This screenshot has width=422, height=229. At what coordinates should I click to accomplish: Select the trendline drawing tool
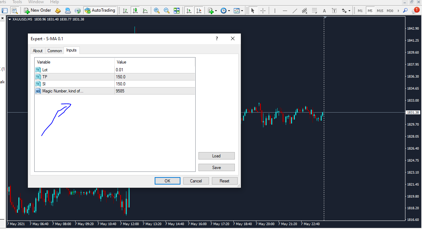coord(295,11)
